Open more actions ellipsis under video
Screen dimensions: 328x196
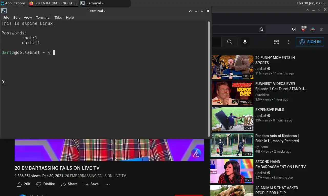108,184
